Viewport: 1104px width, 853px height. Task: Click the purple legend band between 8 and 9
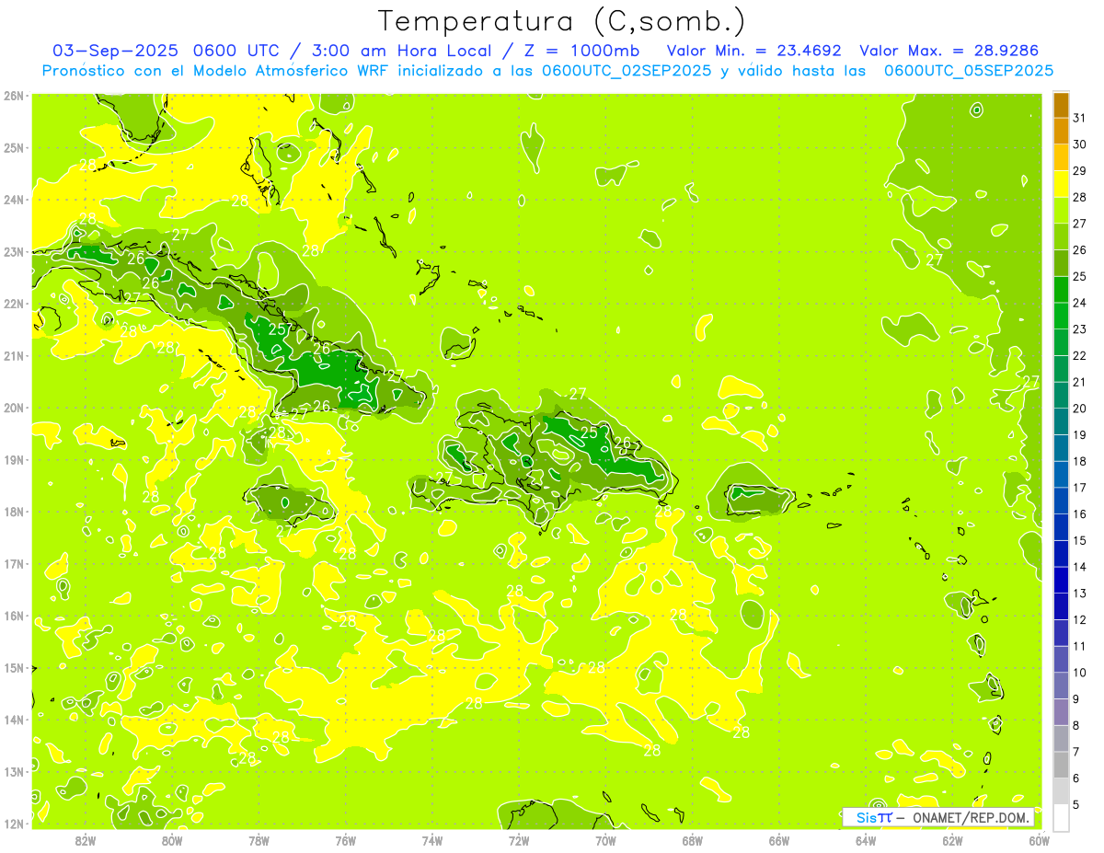[x=1061, y=712]
